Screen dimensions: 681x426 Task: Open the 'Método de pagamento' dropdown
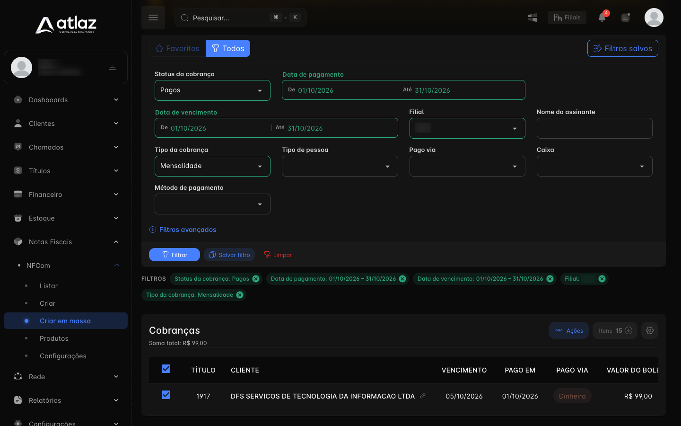tap(212, 204)
